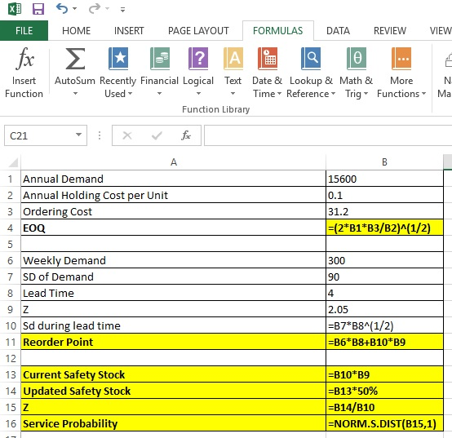Select the Ordering Cost label cell
Screen dimensions: 452x438
coord(173,211)
